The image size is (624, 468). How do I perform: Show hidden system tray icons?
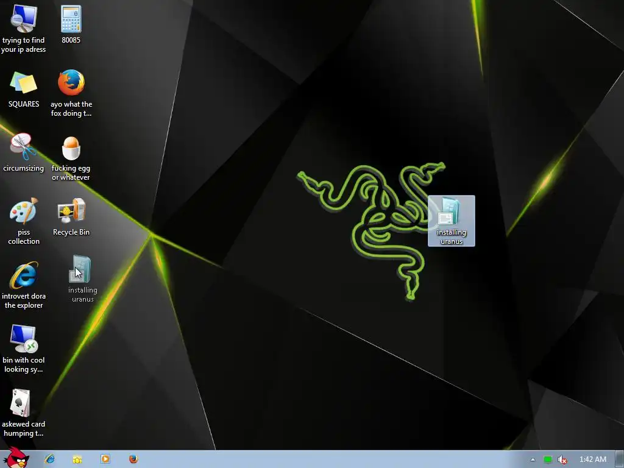[x=533, y=459]
